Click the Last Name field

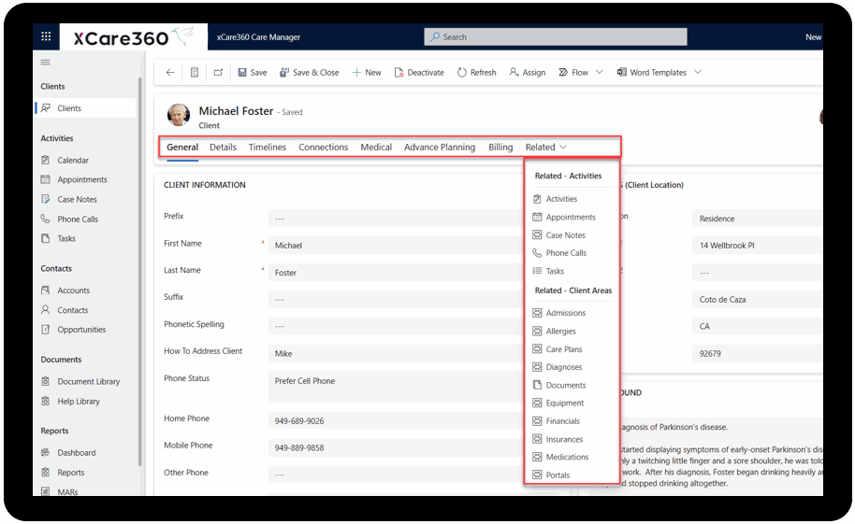pos(396,273)
